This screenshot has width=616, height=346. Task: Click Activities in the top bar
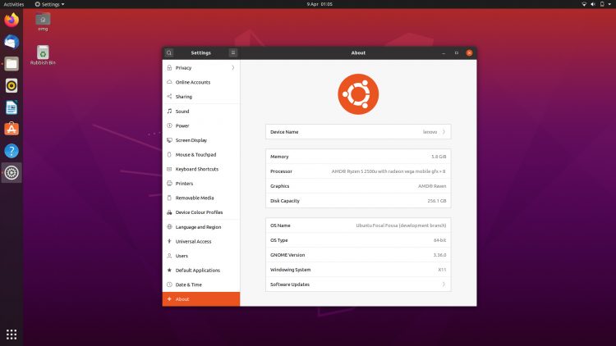[14, 4]
